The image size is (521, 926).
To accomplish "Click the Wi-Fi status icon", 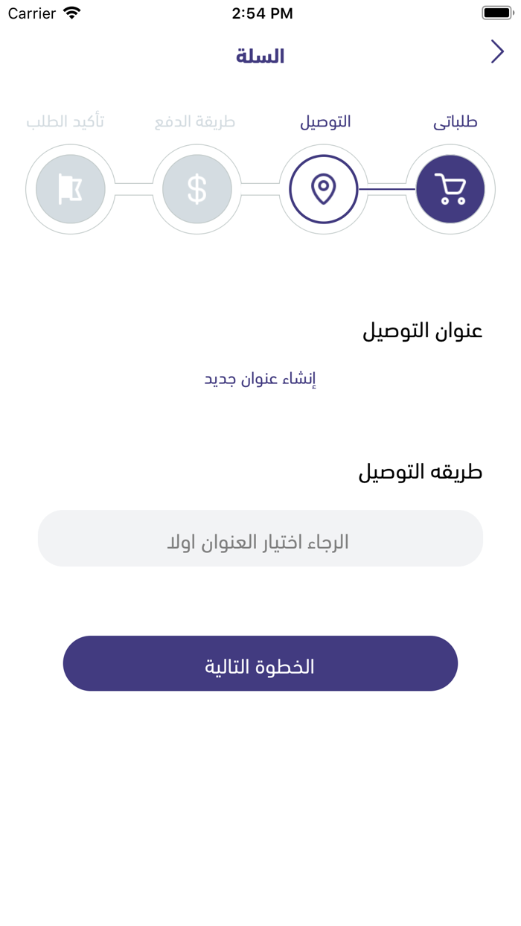I will [72, 13].
